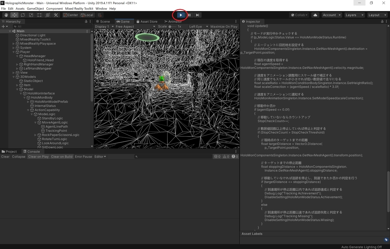Open Main scene options menu
This screenshot has height=249, width=390.
coord(87,31)
